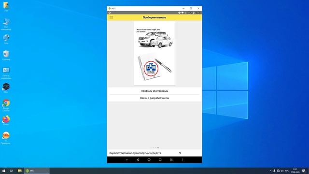Open 'Зарегистрировано транспортных средств' row
The width and height of the screenshot is (309, 174).
click(154, 153)
